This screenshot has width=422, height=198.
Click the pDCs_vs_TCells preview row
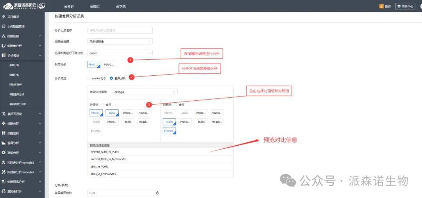coord(161,166)
